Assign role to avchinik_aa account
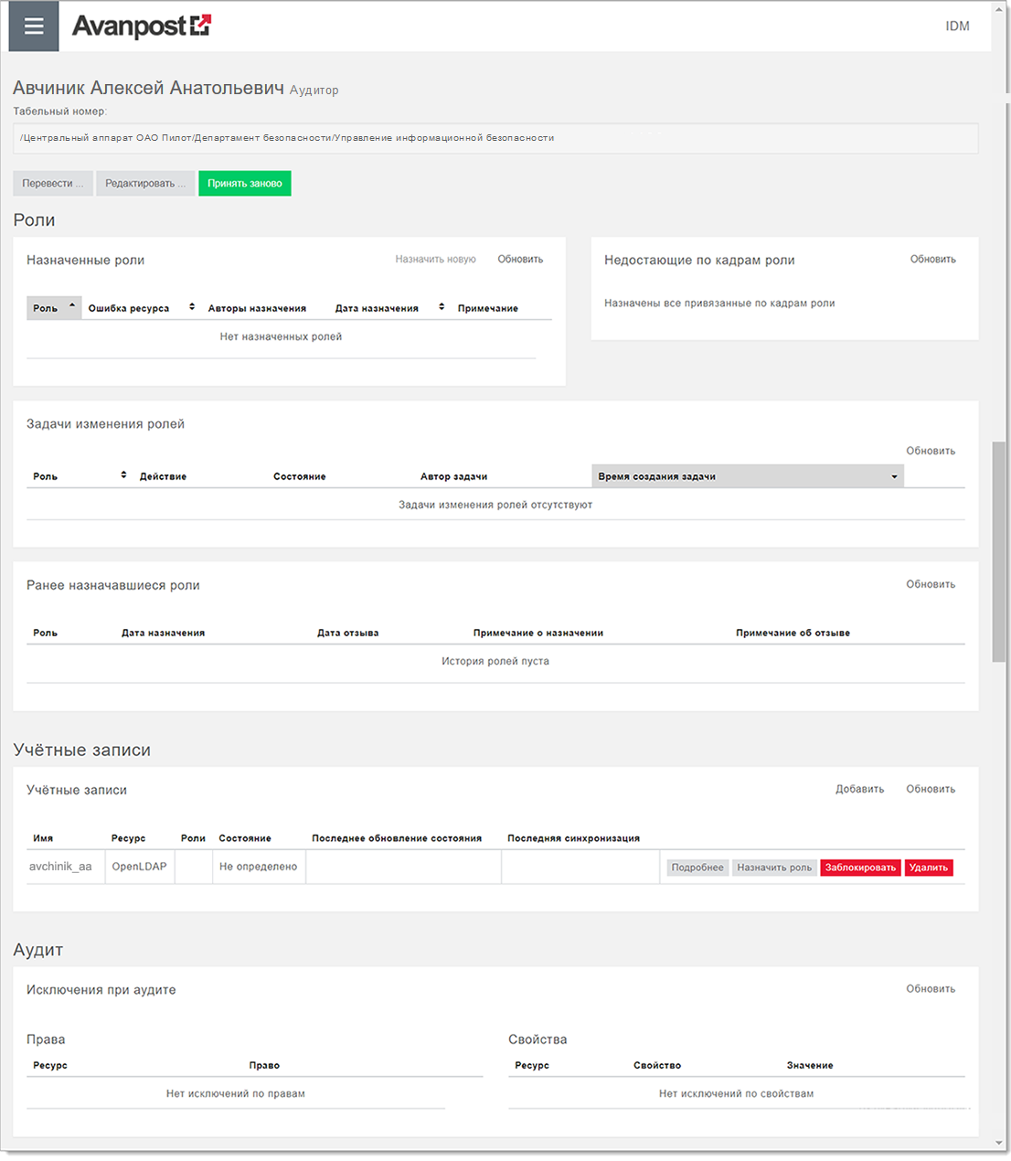The image size is (1011, 1161). (x=774, y=868)
